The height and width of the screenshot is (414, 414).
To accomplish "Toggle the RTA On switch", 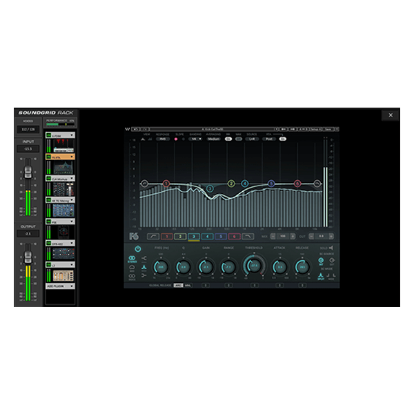I will click(282, 139).
